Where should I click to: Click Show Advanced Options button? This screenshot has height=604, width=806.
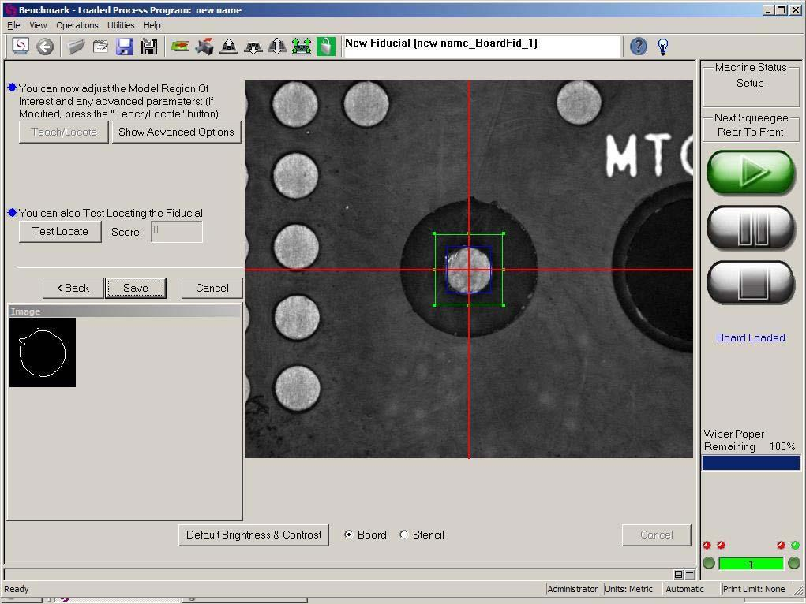[x=176, y=132]
